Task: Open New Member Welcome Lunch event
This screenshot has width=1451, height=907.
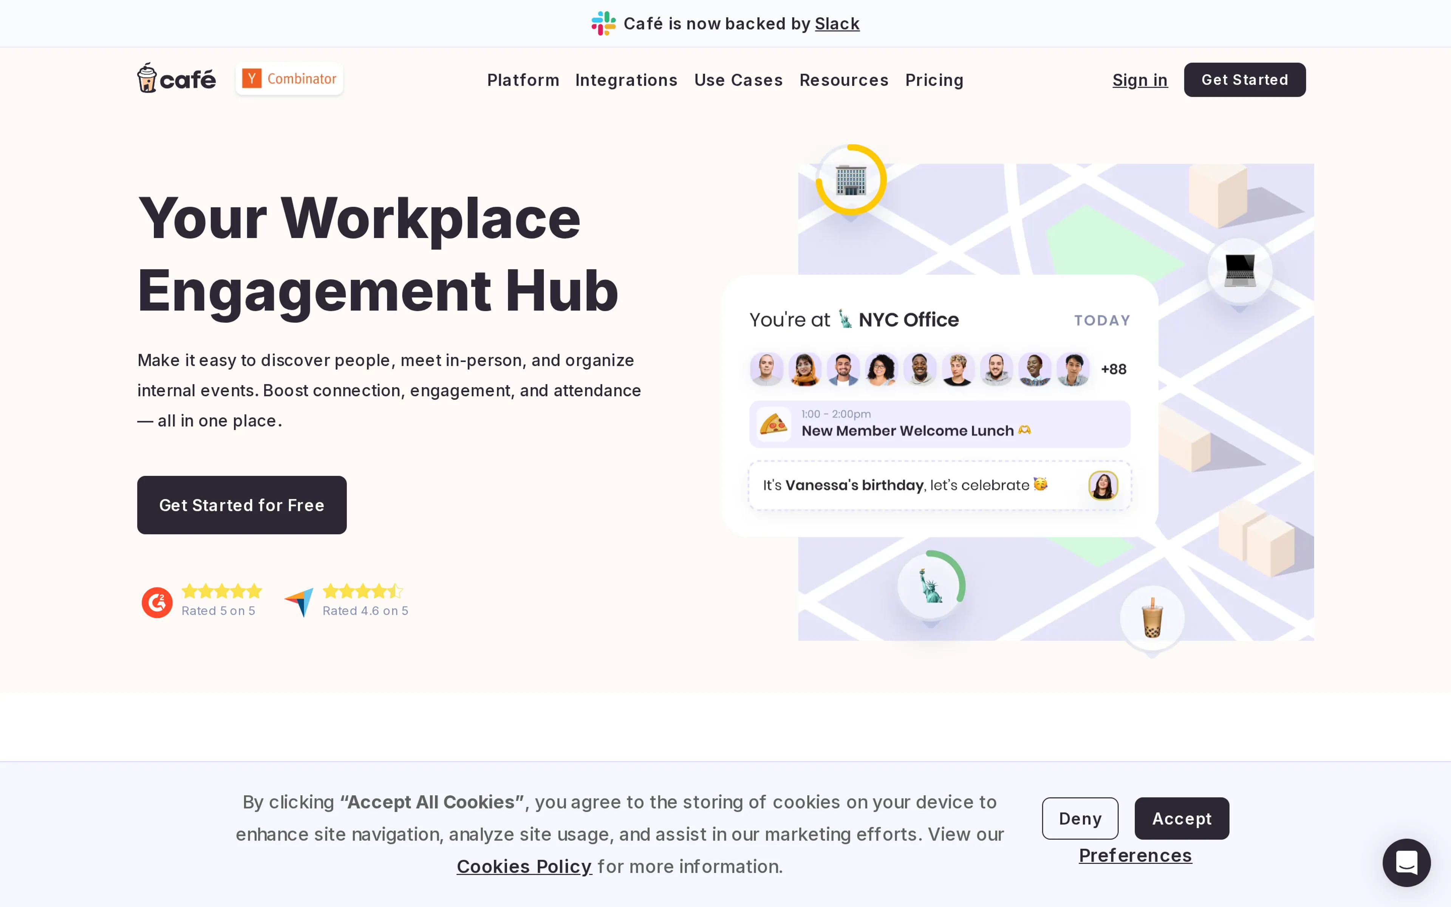Action: 939,424
